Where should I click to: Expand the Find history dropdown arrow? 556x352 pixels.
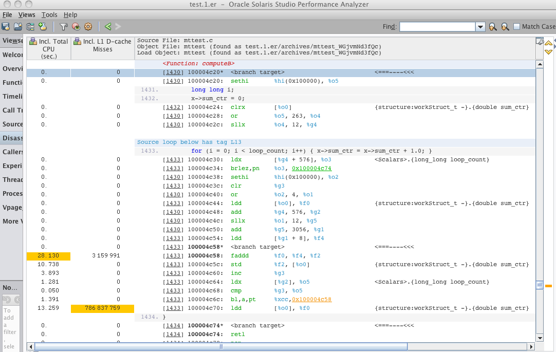click(480, 27)
